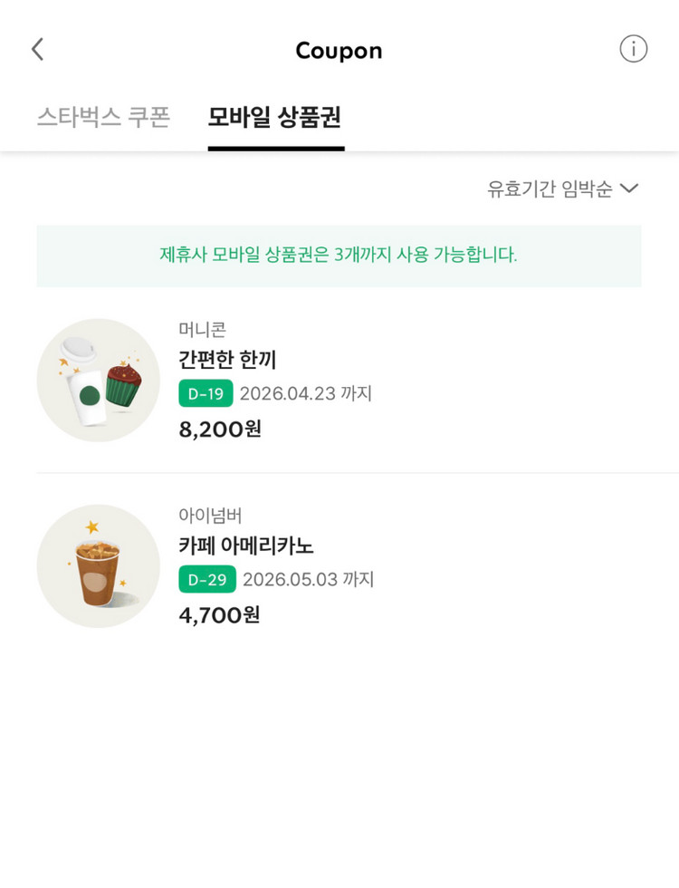Click the Coupon page title
The height and width of the screenshot is (888, 679).
(x=339, y=51)
